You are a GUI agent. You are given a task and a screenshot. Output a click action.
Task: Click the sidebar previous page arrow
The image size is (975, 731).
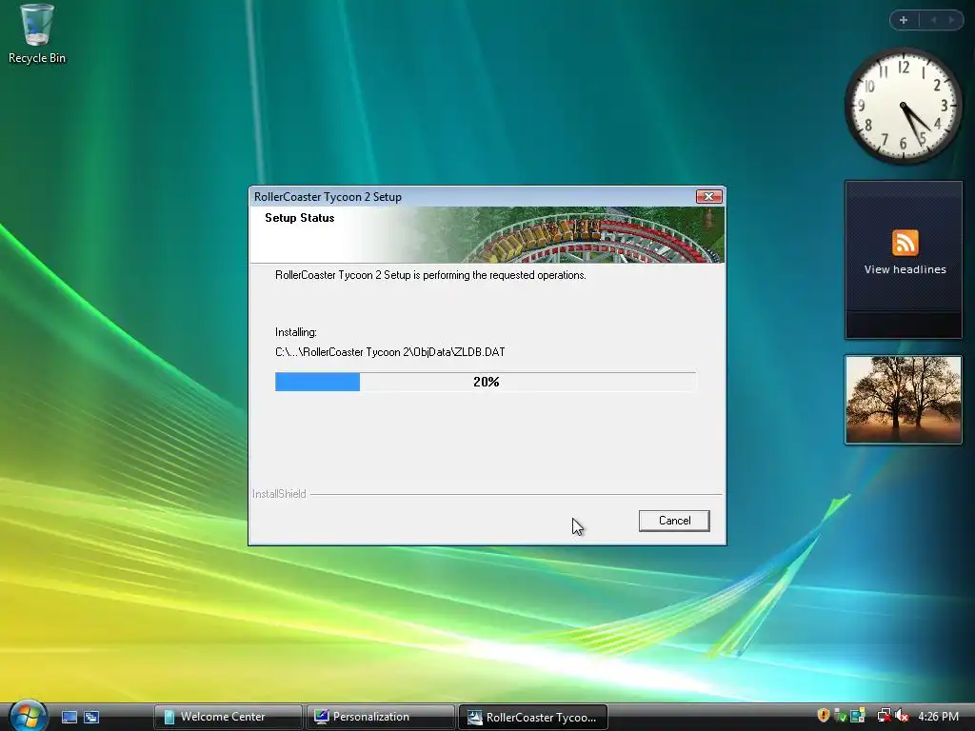[933, 20]
